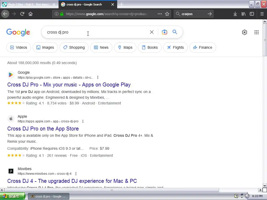Filter results by Images
Screen dimensions: 267x200
[x=45, y=47]
